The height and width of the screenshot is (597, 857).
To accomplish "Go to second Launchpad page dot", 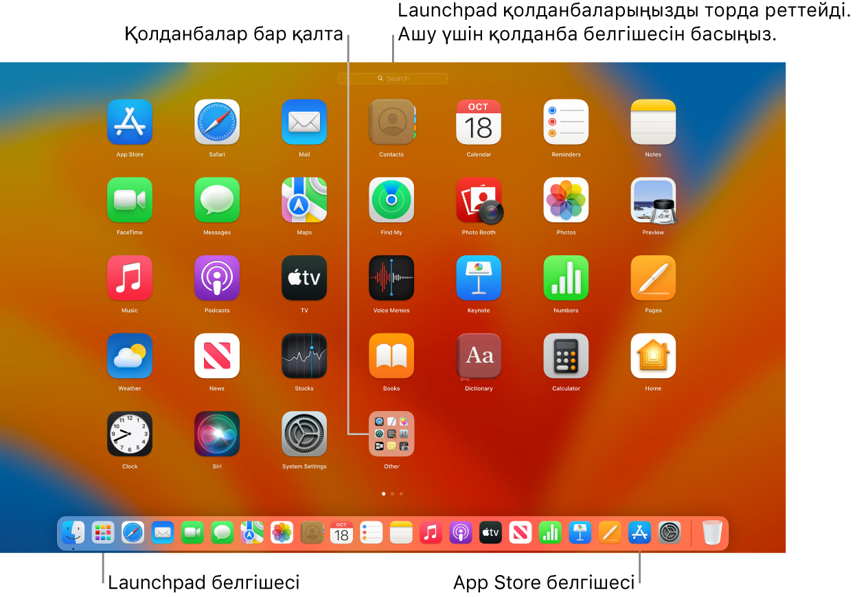I will pos(392,493).
